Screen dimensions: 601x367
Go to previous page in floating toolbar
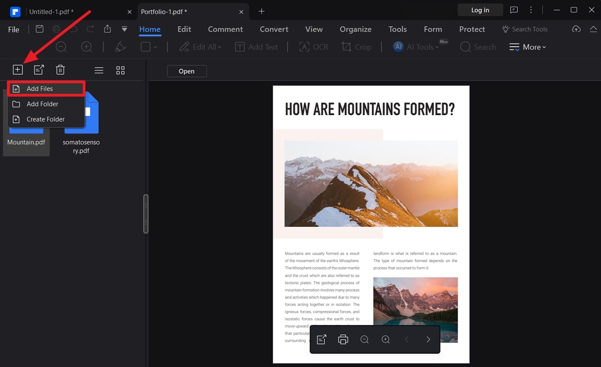click(407, 340)
